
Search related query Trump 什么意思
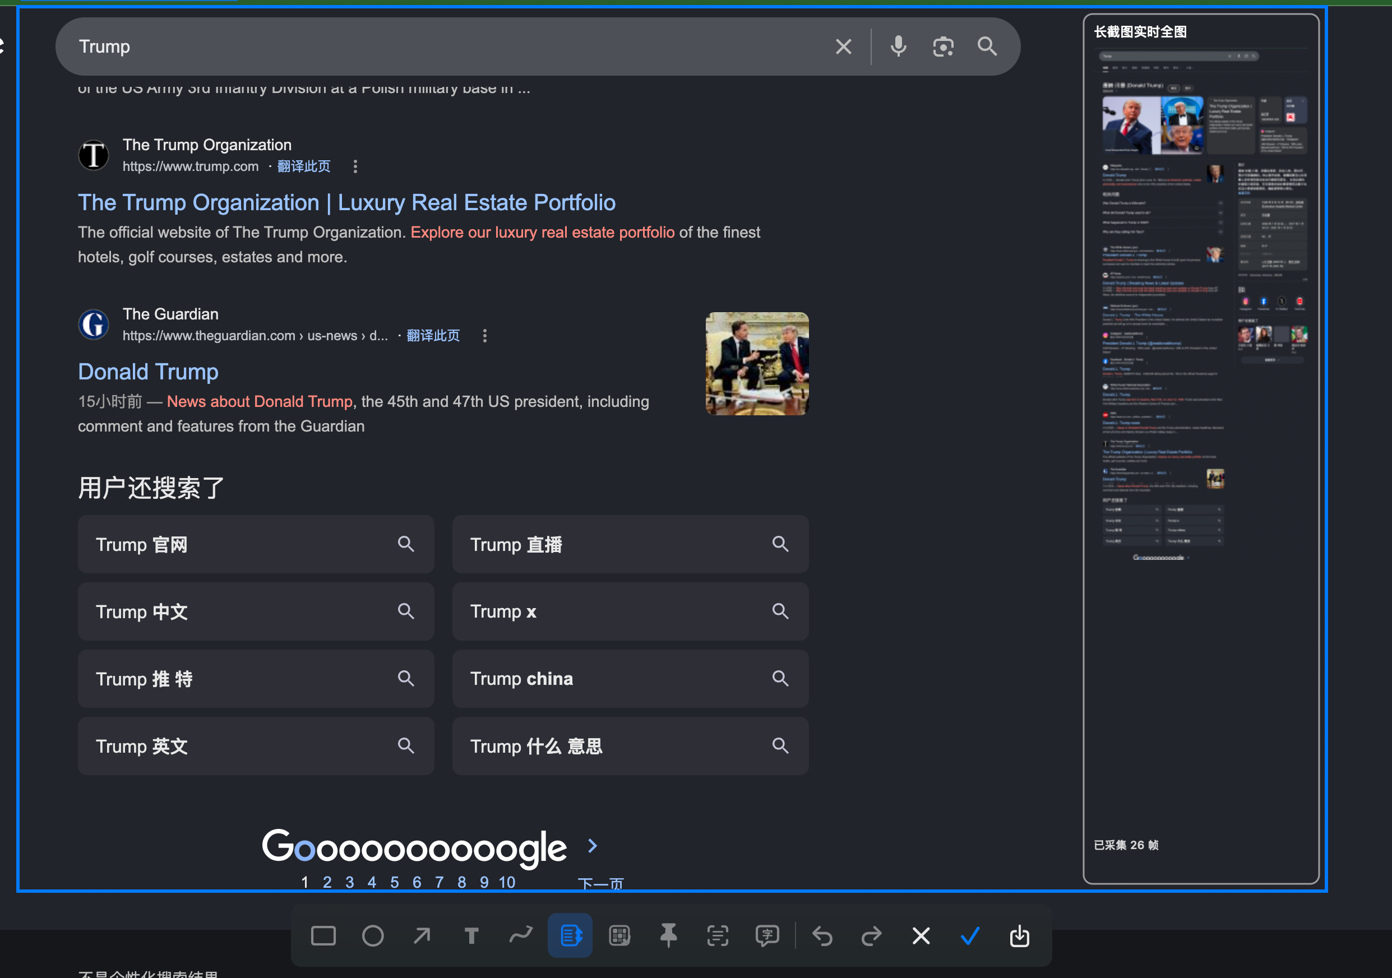[631, 746]
